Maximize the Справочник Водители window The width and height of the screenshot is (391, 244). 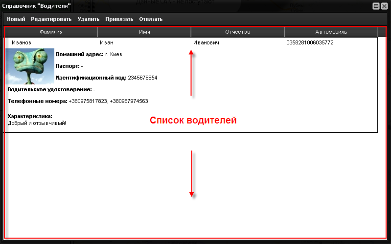pos(376,6)
